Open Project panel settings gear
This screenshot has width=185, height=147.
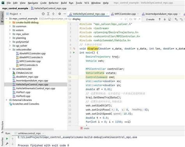[x=60, y=14]
